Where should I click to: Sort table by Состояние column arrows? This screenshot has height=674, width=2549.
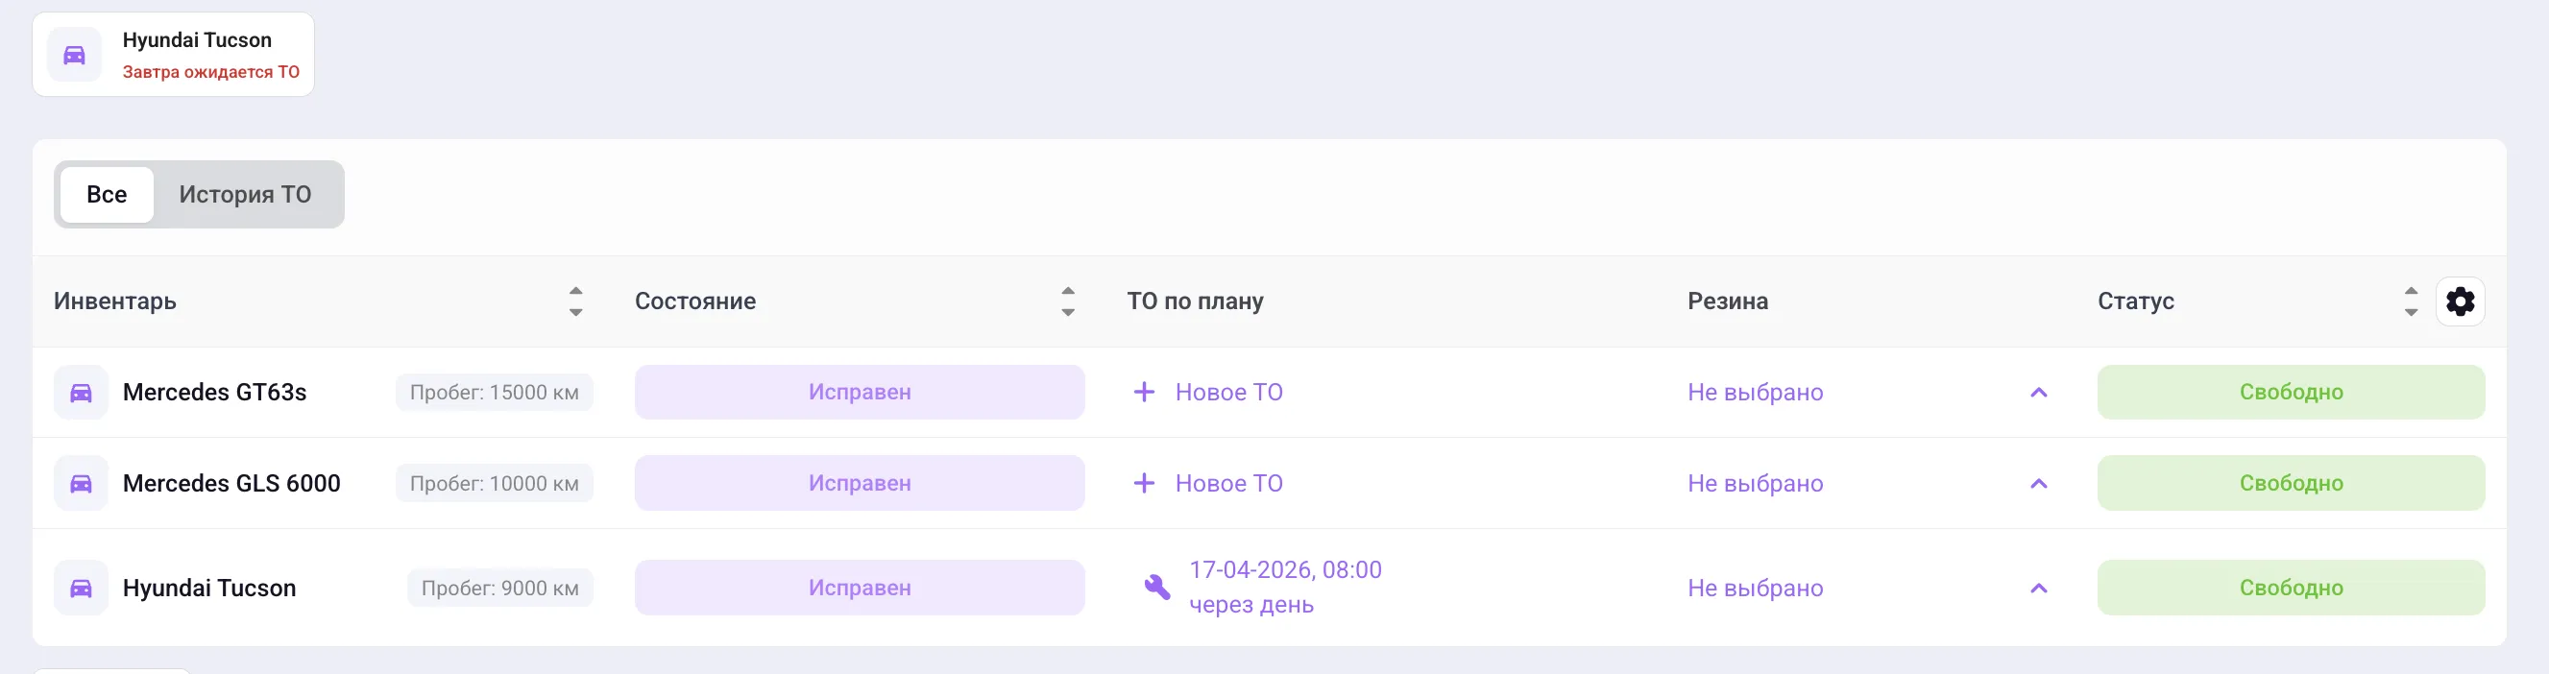[x=1068, y=301]
